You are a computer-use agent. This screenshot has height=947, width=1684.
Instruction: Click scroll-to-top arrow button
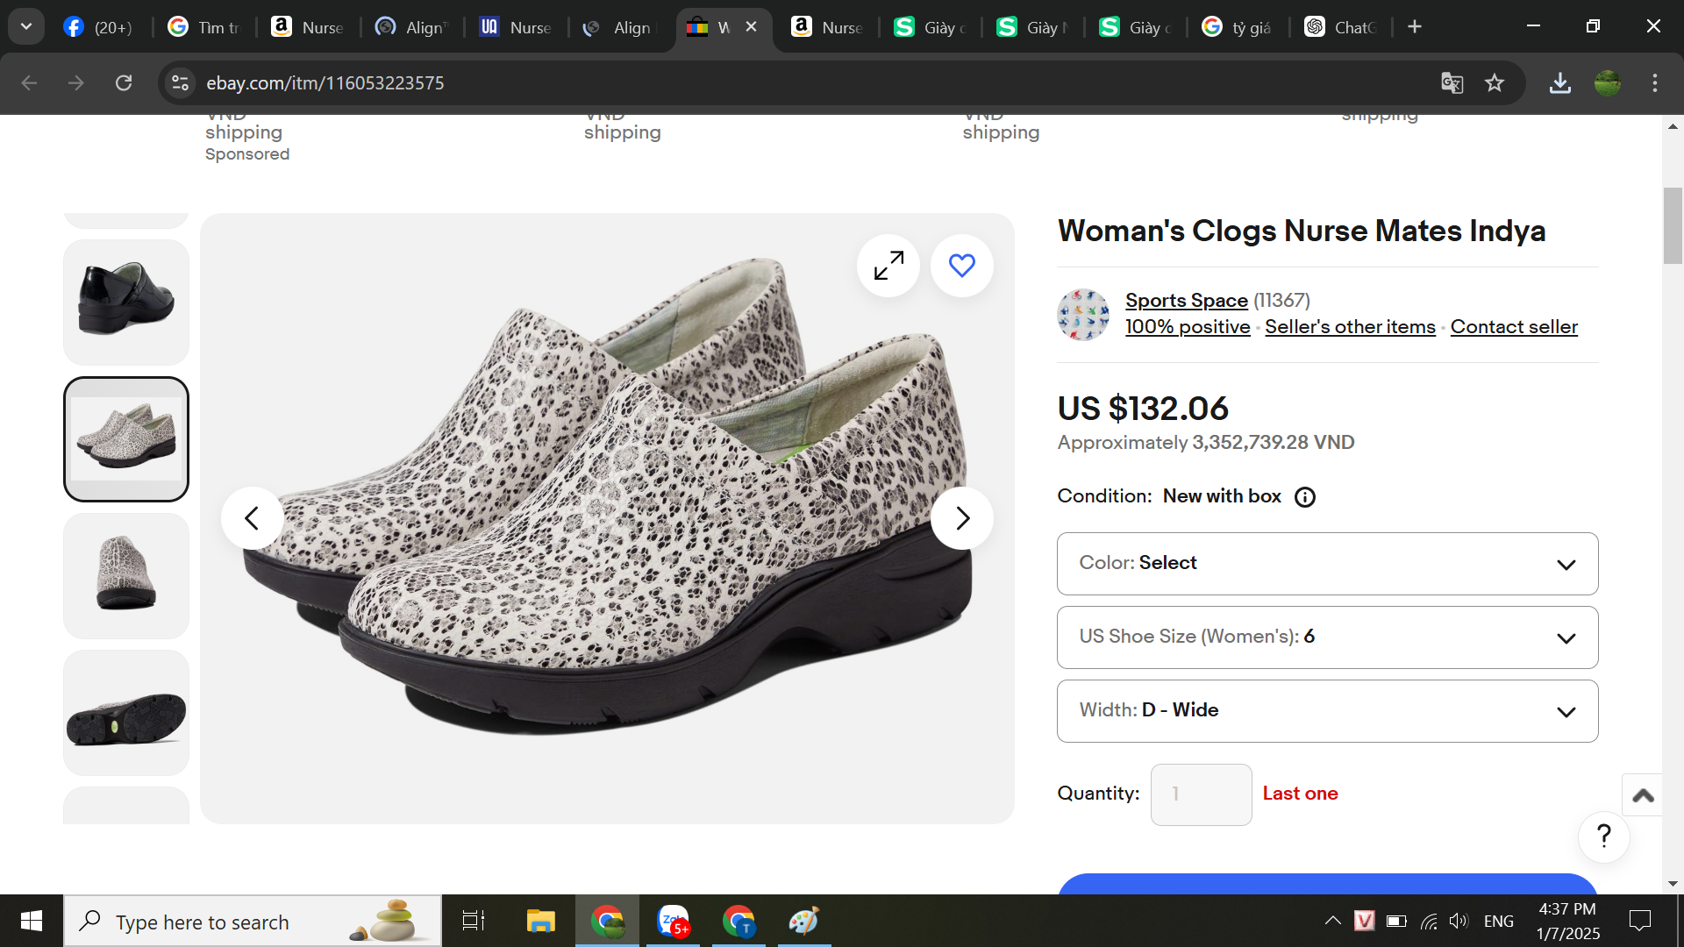tap(1643, 795)
